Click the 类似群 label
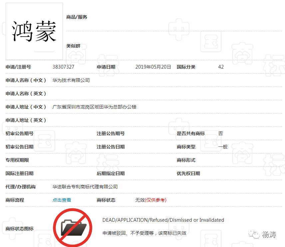This screenshot has width=285, height=247. [73, 46]
